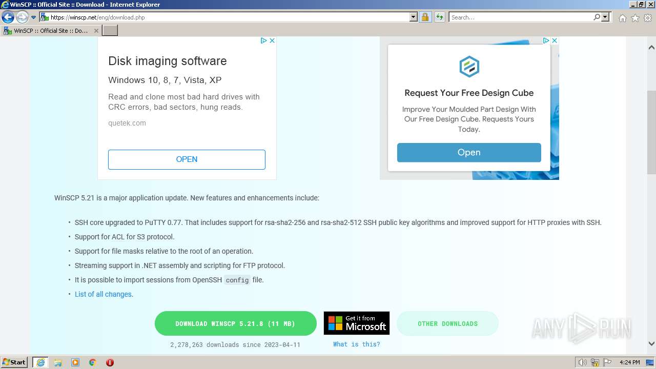Click Internet Explorer taskbar icon
This screenshot has height=369, width=656.
coord(40,362)
